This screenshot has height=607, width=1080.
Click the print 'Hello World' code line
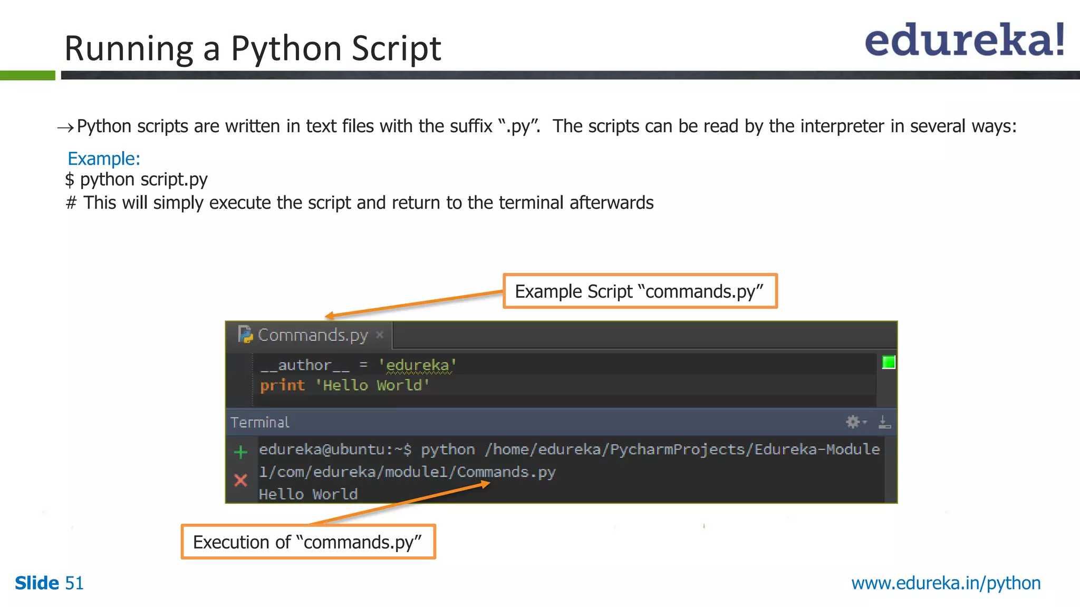pyautogui.click(x=345, y=385)
